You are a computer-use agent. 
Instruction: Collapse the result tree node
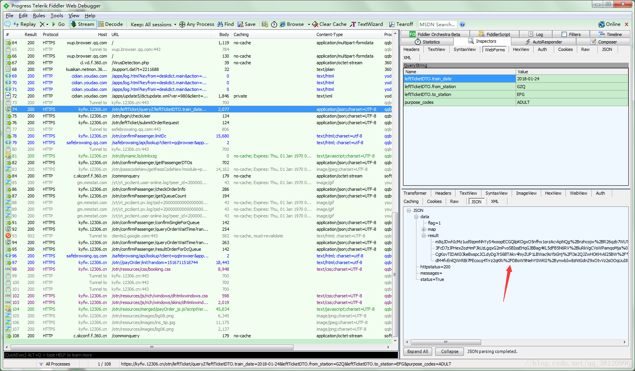pyautogui.click(x=424, y=235)
